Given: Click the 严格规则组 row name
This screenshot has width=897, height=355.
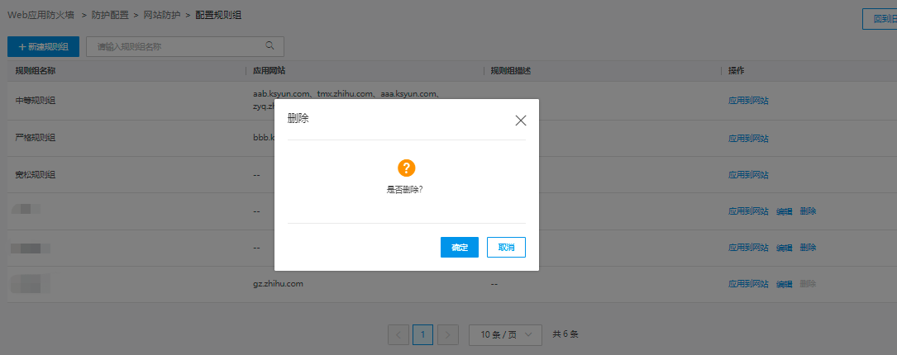Looking at the screenshot, I should 36,139.
